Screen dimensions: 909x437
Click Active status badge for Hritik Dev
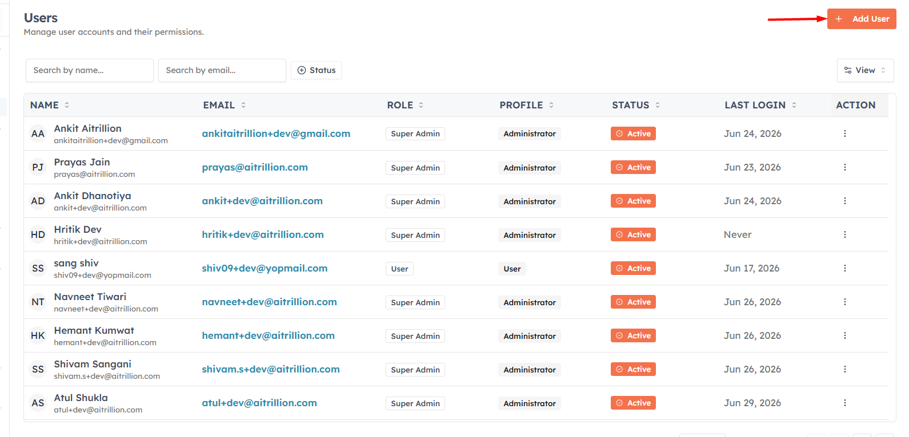(633, 234)
